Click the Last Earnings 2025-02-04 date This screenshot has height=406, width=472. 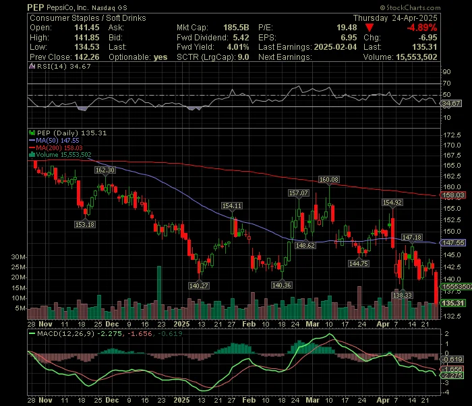tap(335, 47)
